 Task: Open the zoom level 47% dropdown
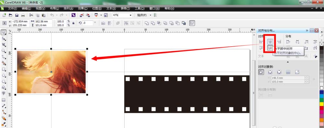coord(131,15)
